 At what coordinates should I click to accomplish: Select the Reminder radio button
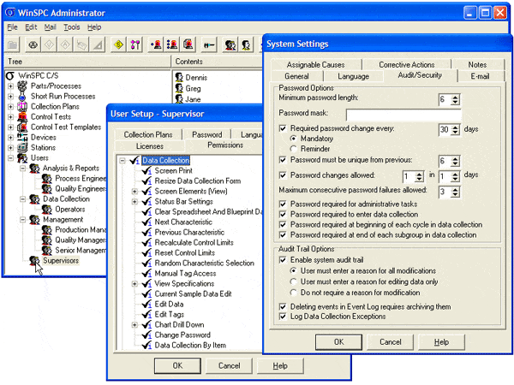click(x=295, y=147)
